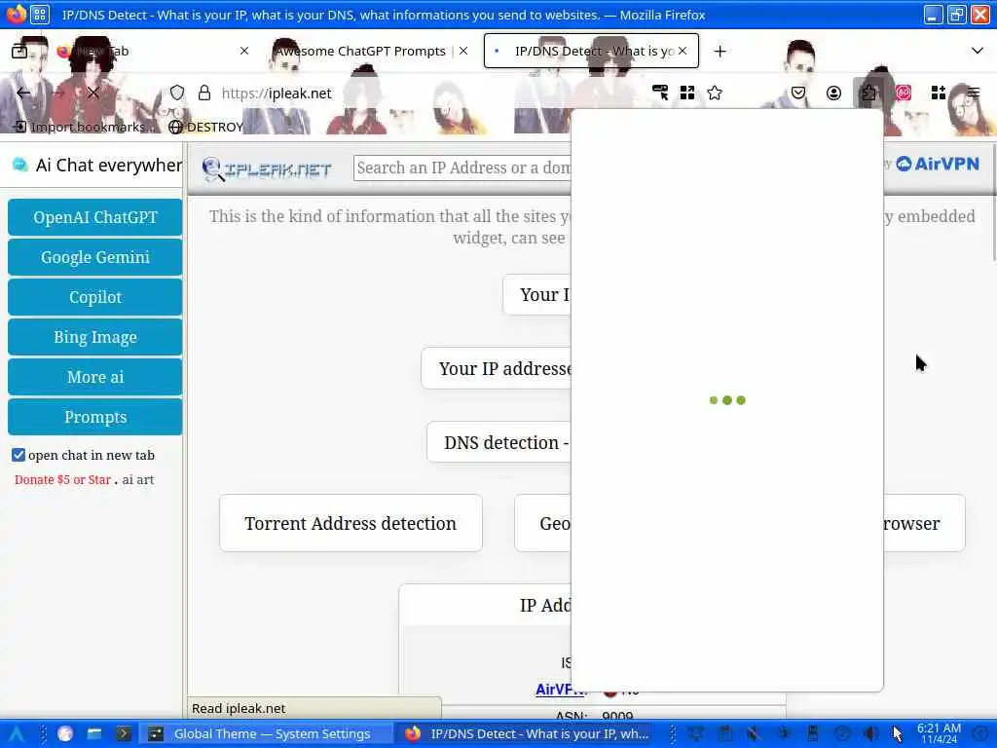The height and width of the screenshot is (748, 997).
Task: Open the file manager icon in taskbar
Action: click(94, 733)
